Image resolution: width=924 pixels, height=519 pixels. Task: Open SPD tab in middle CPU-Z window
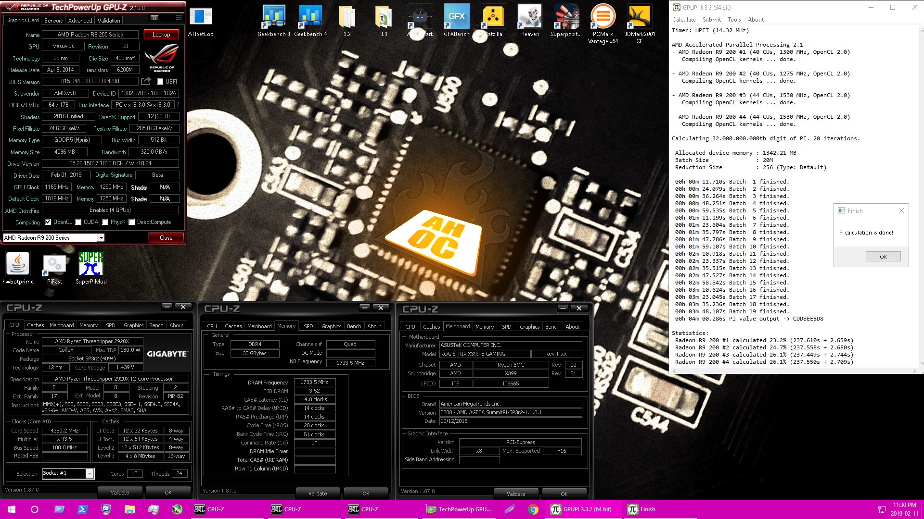[308, 326]
